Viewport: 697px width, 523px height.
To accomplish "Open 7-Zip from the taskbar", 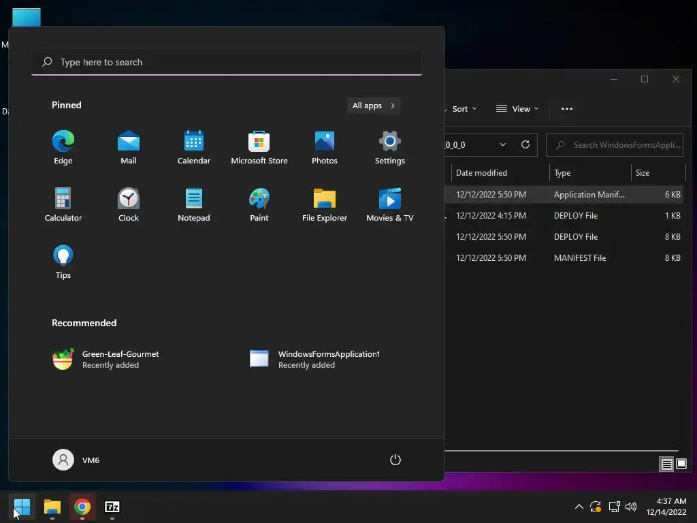I will (x=112, y=507).
